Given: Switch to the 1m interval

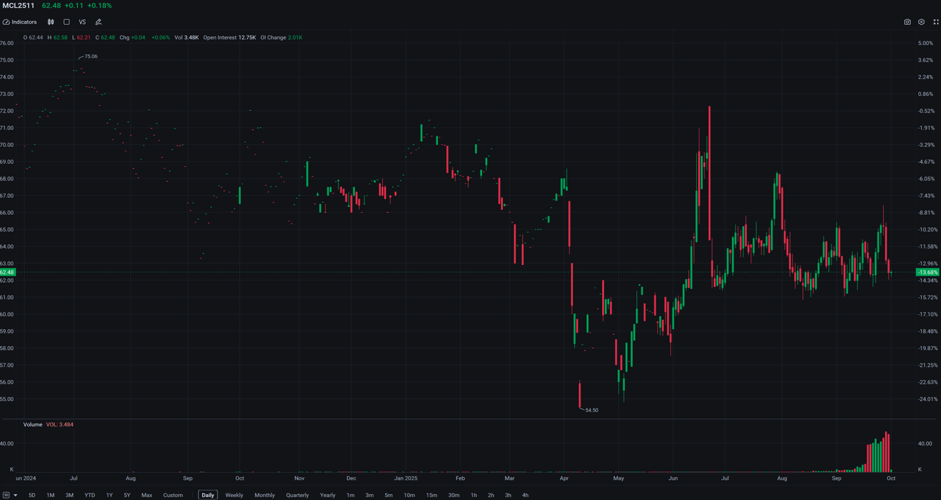Looking at the screenshot, I should click(x=350, y=495).
